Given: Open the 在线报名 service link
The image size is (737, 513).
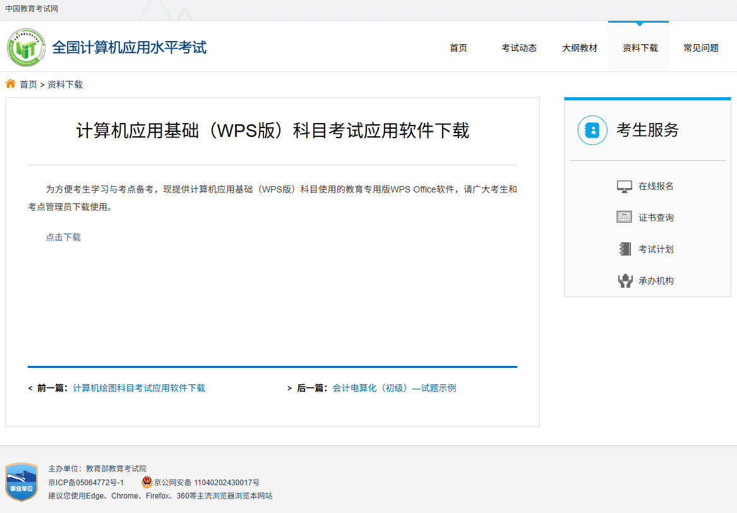Looking at the screenshot, I should [656, 187].
